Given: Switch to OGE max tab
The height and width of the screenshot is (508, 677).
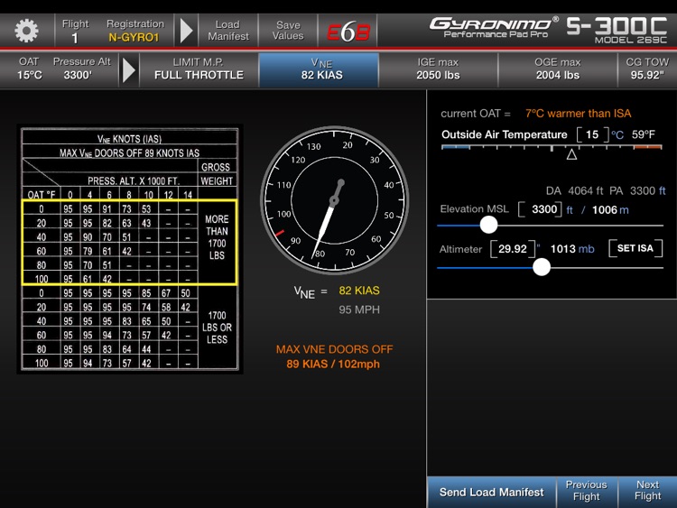Looking at the screenshot, I should point(558,69).
